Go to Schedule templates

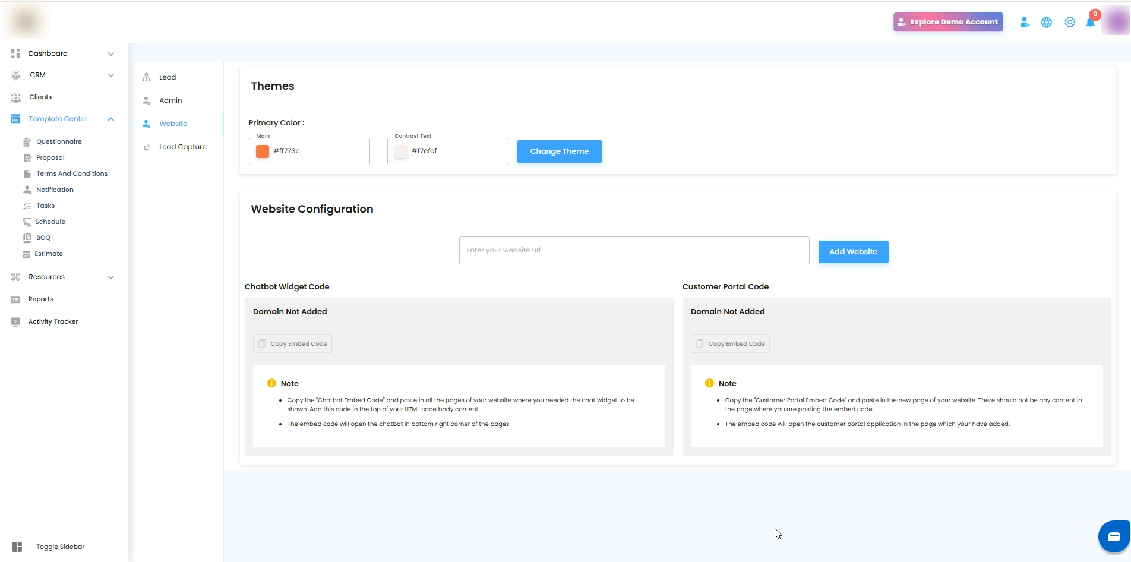click(50, 222)
